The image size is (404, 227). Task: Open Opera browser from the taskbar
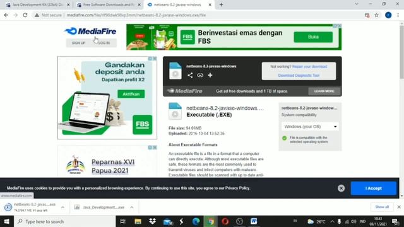click(x=225, y=221)
